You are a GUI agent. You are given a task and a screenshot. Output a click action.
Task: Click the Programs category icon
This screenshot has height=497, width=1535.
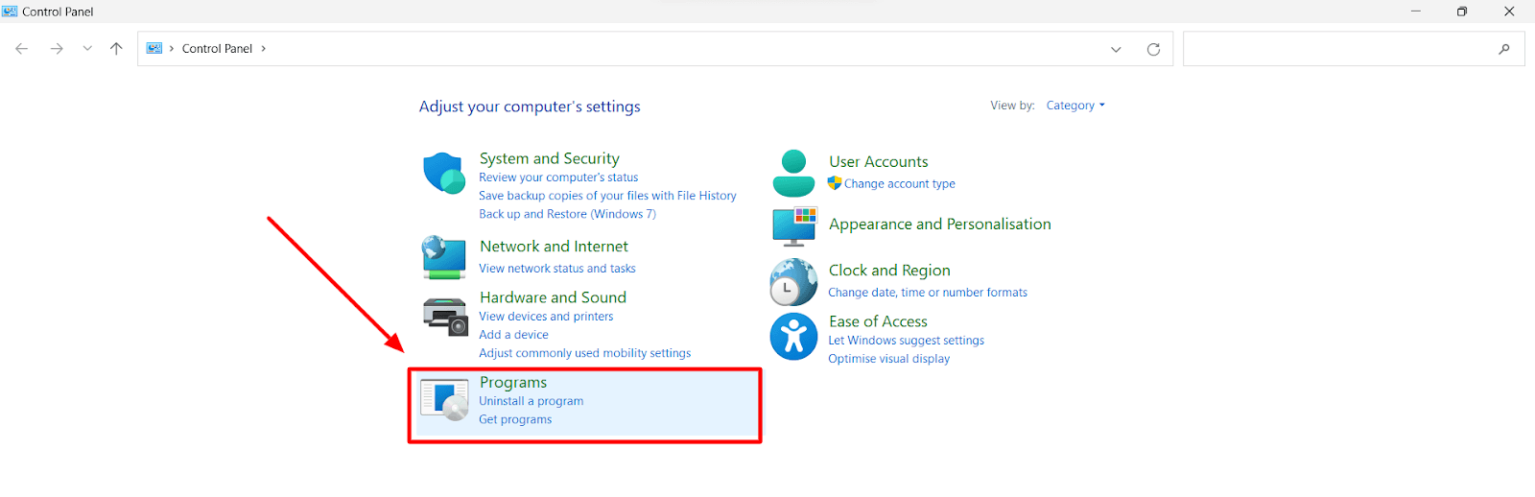445,400
